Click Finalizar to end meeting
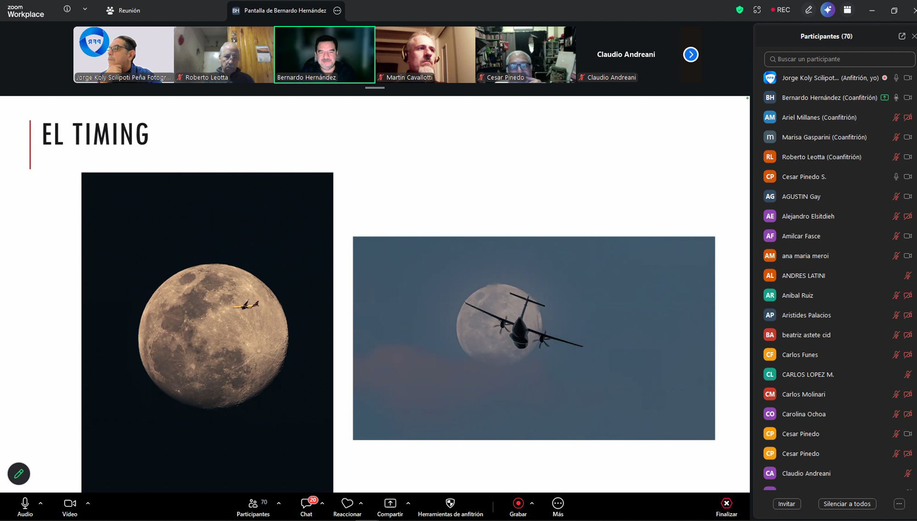917x521 pixels. [727, 507]
